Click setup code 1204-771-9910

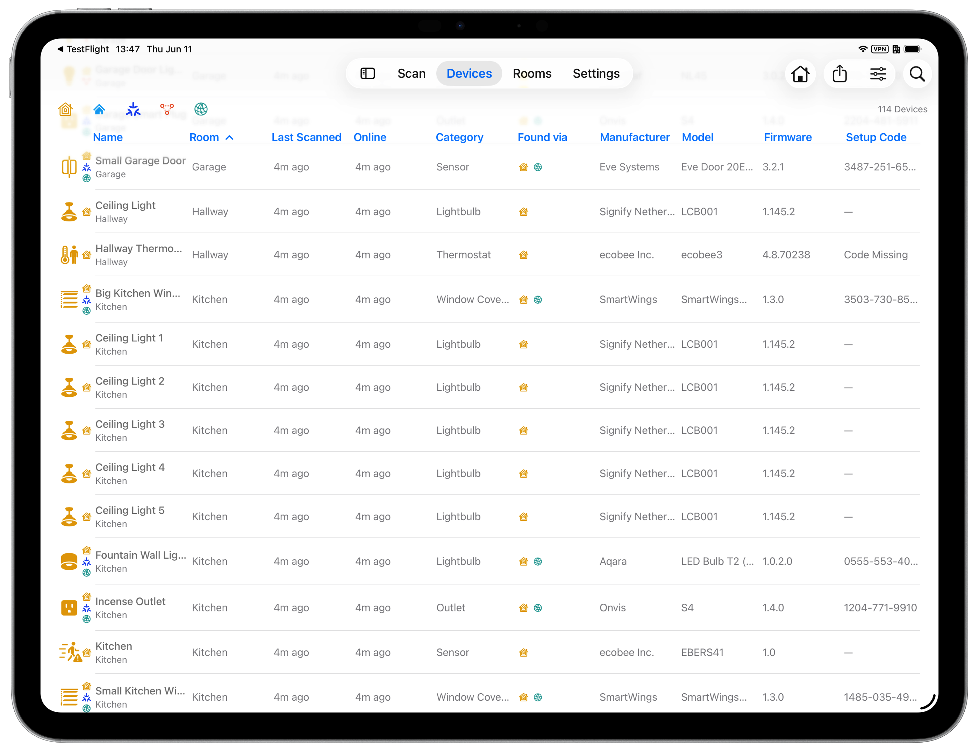point(880,608)
